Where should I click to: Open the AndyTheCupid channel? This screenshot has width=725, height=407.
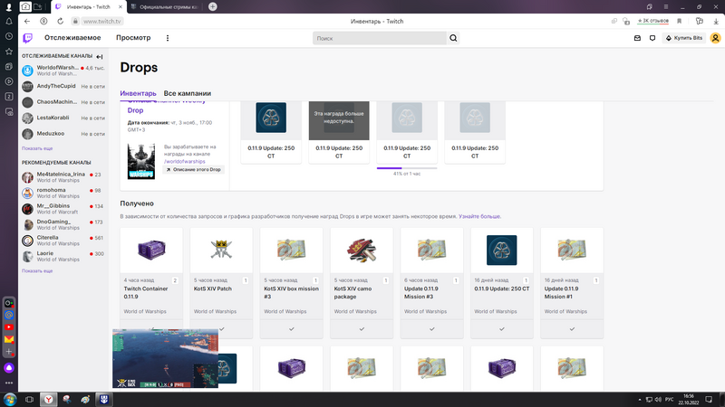coord(63,86)
